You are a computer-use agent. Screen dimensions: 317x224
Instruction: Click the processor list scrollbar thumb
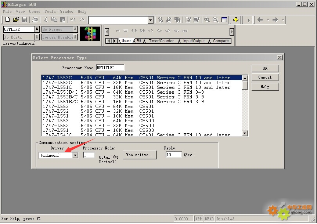pos(245,85)
